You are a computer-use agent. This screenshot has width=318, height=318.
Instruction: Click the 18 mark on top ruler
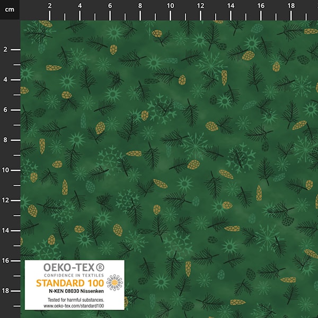[x=291, y=5]
